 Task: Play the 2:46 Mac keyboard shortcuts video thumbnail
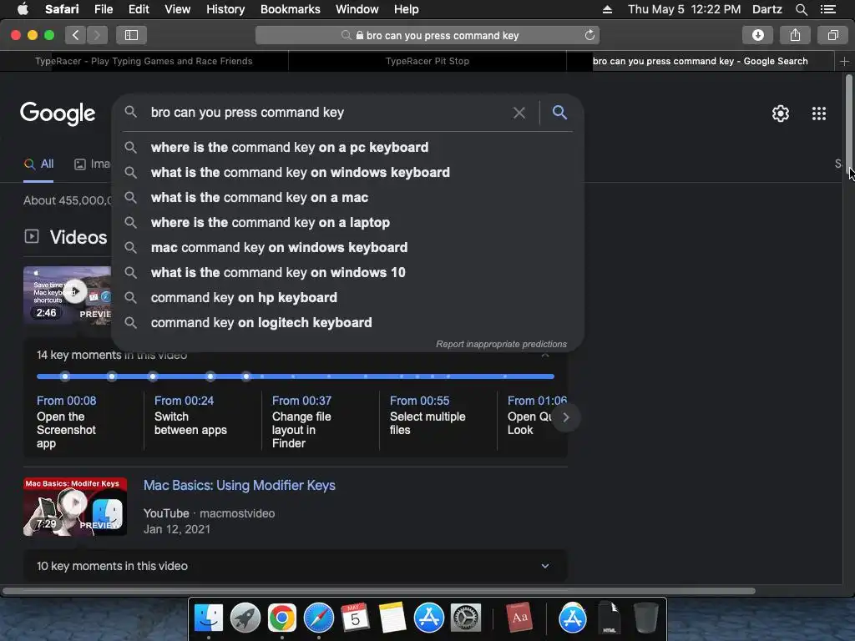[67, 295]
